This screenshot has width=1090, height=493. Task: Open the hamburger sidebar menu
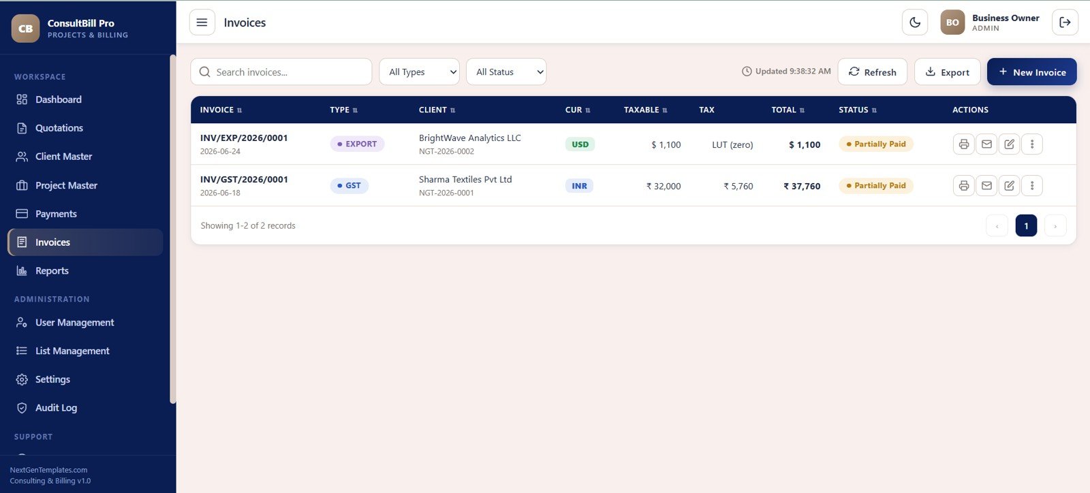(202, 22)
